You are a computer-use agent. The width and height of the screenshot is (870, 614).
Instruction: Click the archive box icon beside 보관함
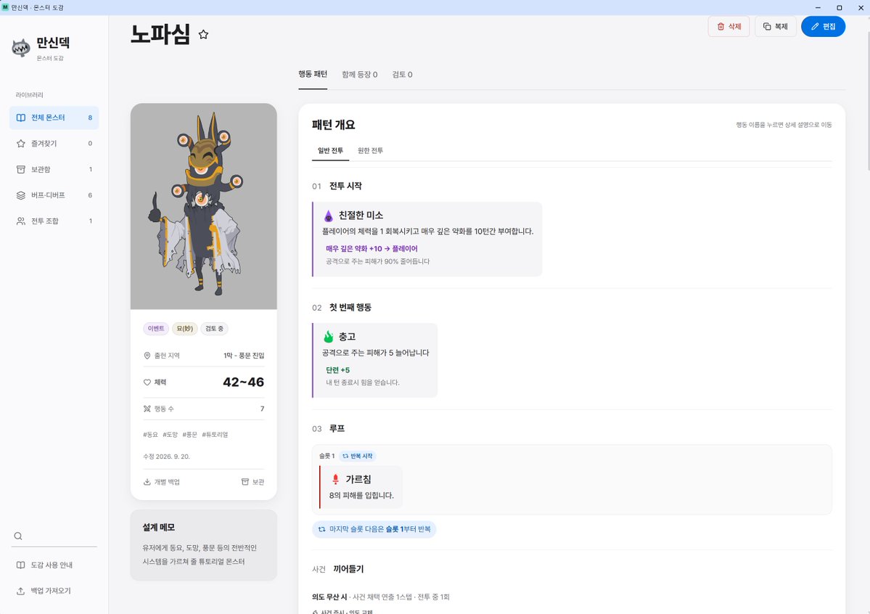[20, 169]
